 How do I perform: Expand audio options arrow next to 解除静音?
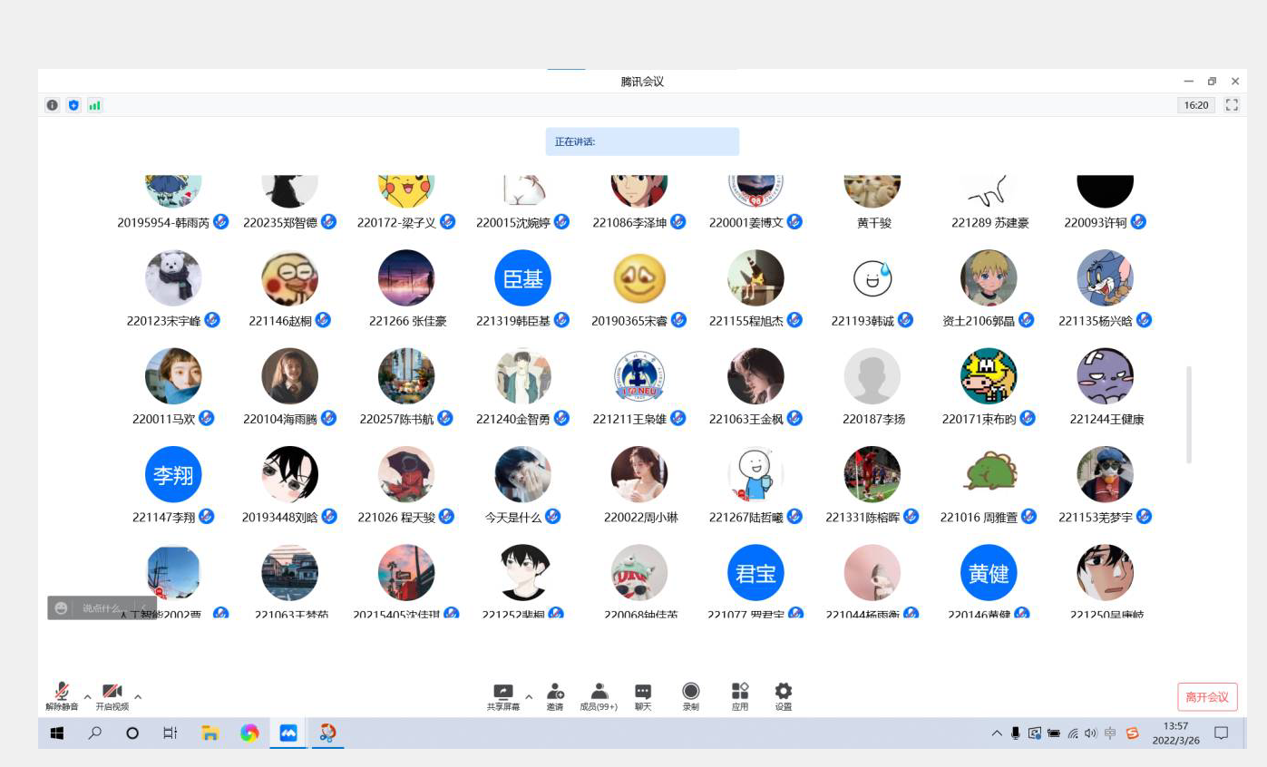[x=87, y=697]
